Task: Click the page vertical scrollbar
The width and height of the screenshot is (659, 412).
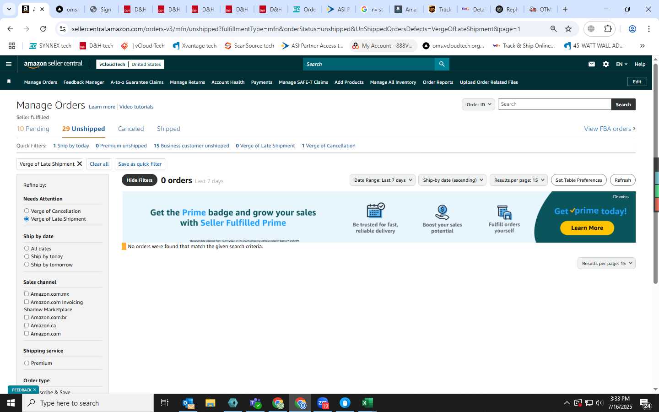Action: tap(655, 174)
